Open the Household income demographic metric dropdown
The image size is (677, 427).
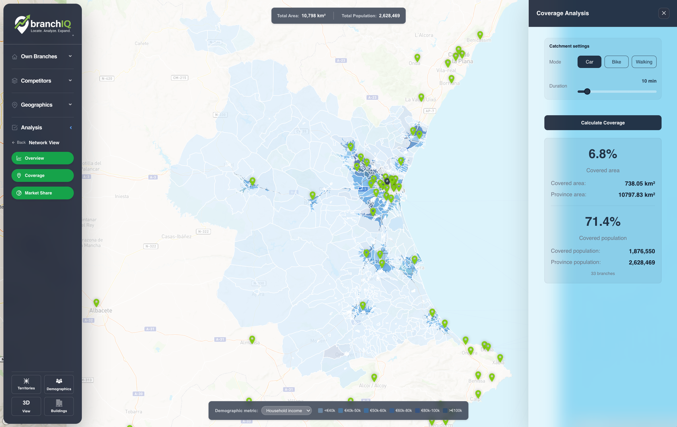click(286, 411)
